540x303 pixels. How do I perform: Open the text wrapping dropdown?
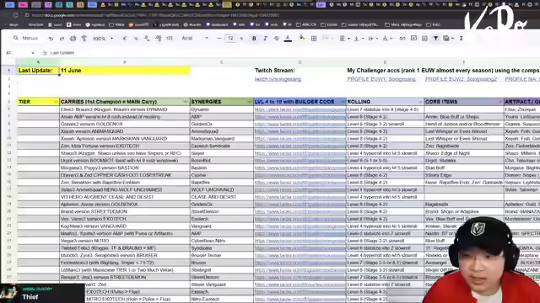pyautogui.click(x=372, y=39)
